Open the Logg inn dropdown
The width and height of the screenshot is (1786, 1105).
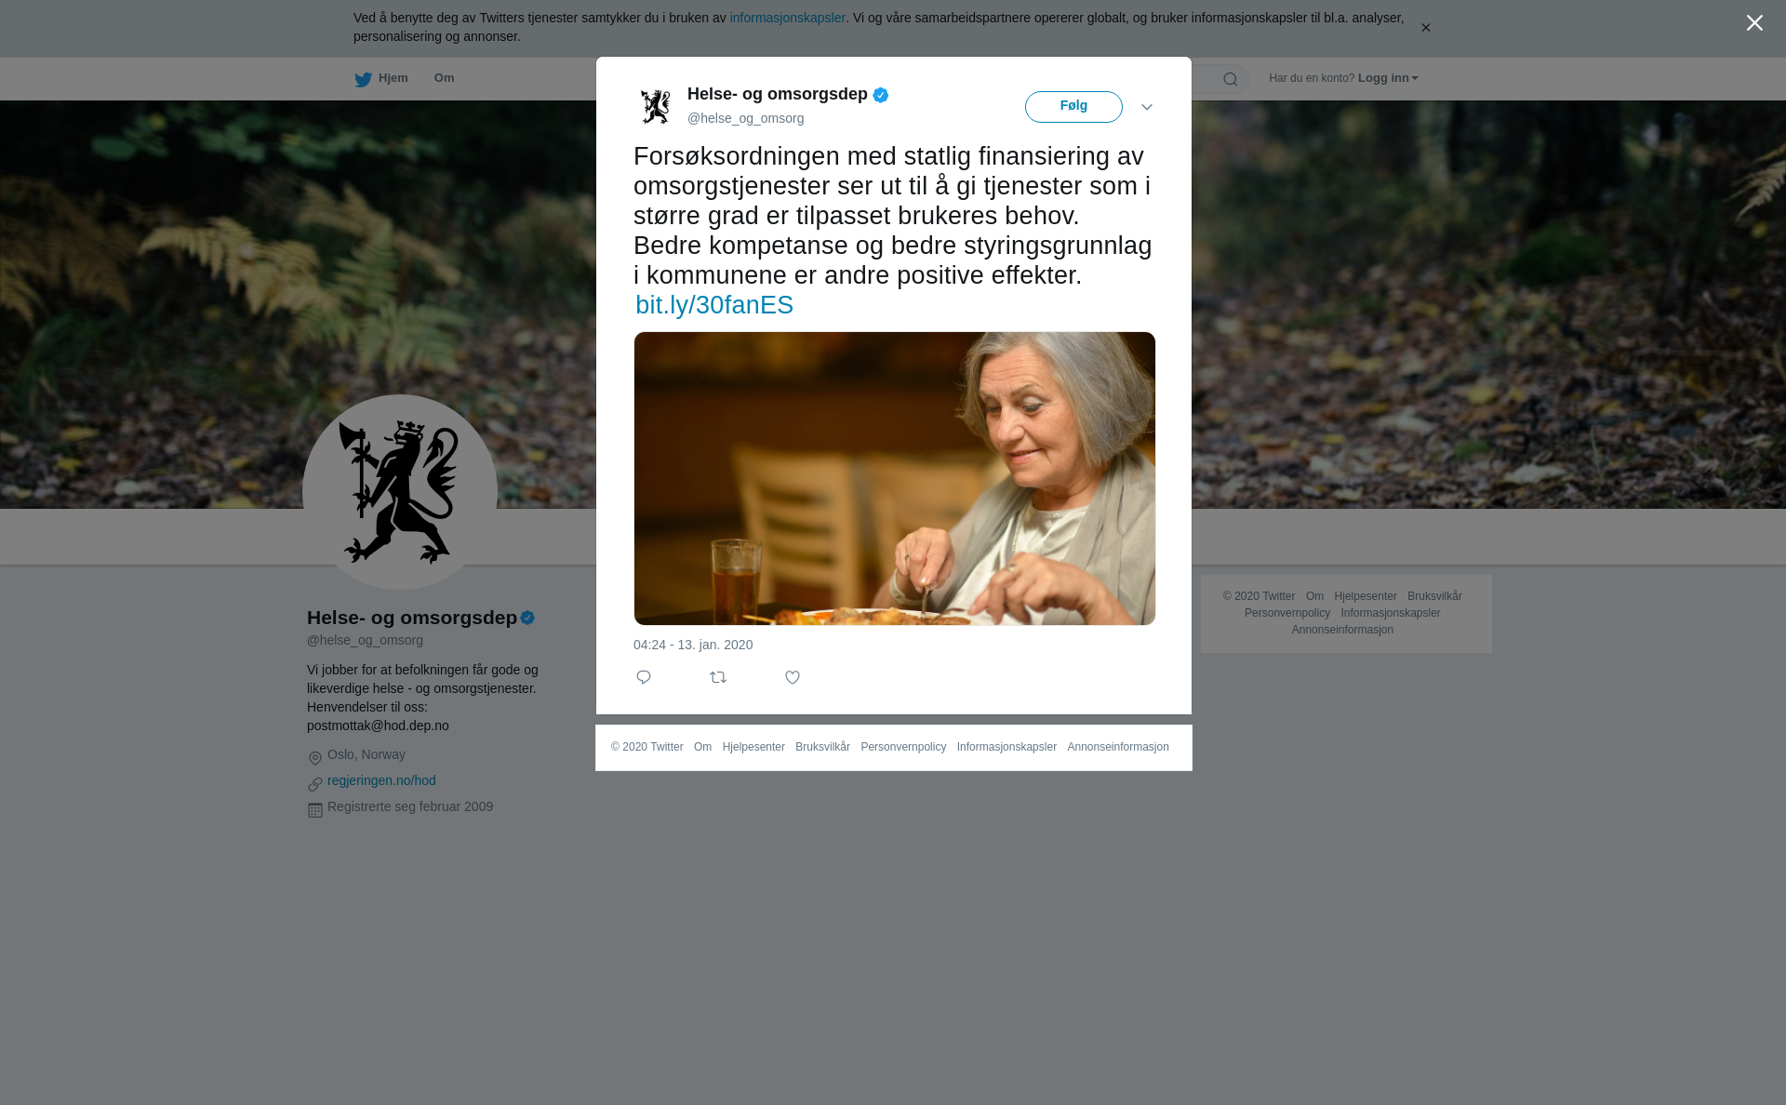tap(1388, 78)
